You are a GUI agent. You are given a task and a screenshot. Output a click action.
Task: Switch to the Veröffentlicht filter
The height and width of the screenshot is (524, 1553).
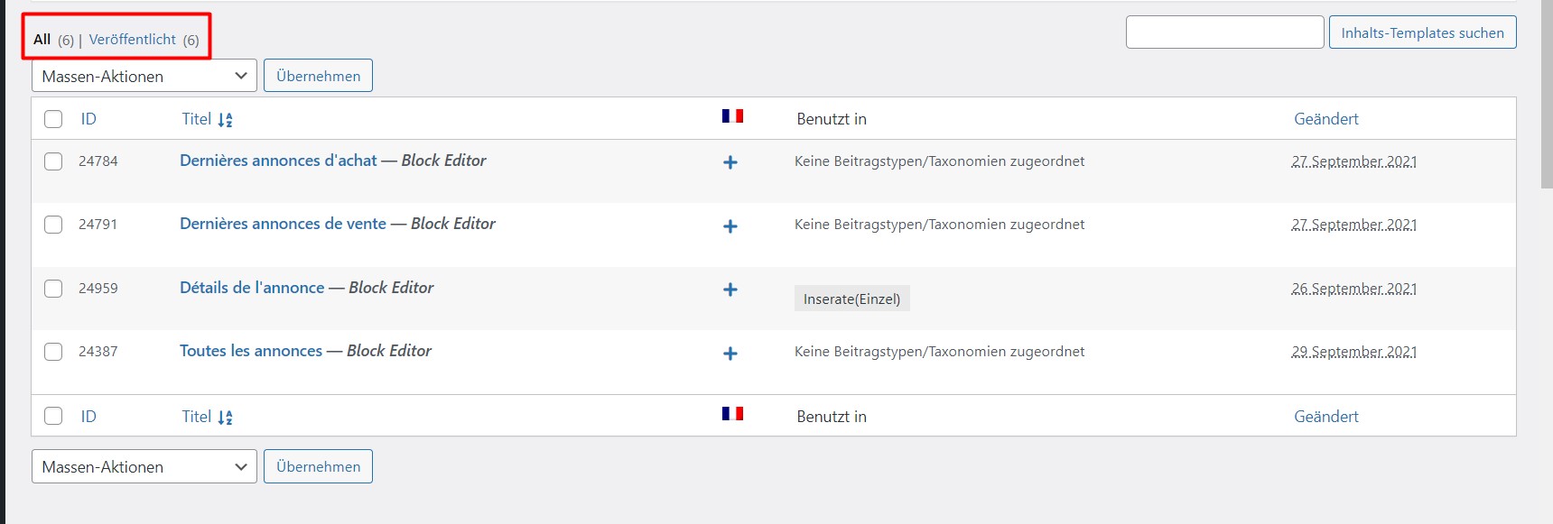click(x=133, y=40)
